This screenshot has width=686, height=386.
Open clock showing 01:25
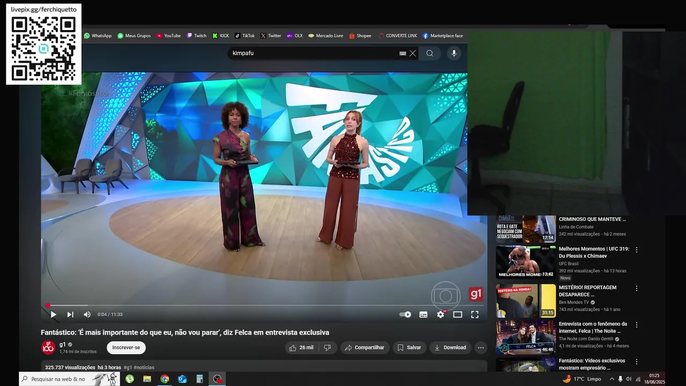click(x=654, y=379)
